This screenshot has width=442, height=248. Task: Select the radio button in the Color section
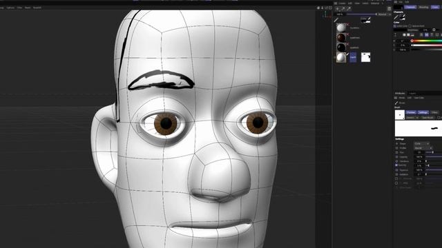(410, 26)
